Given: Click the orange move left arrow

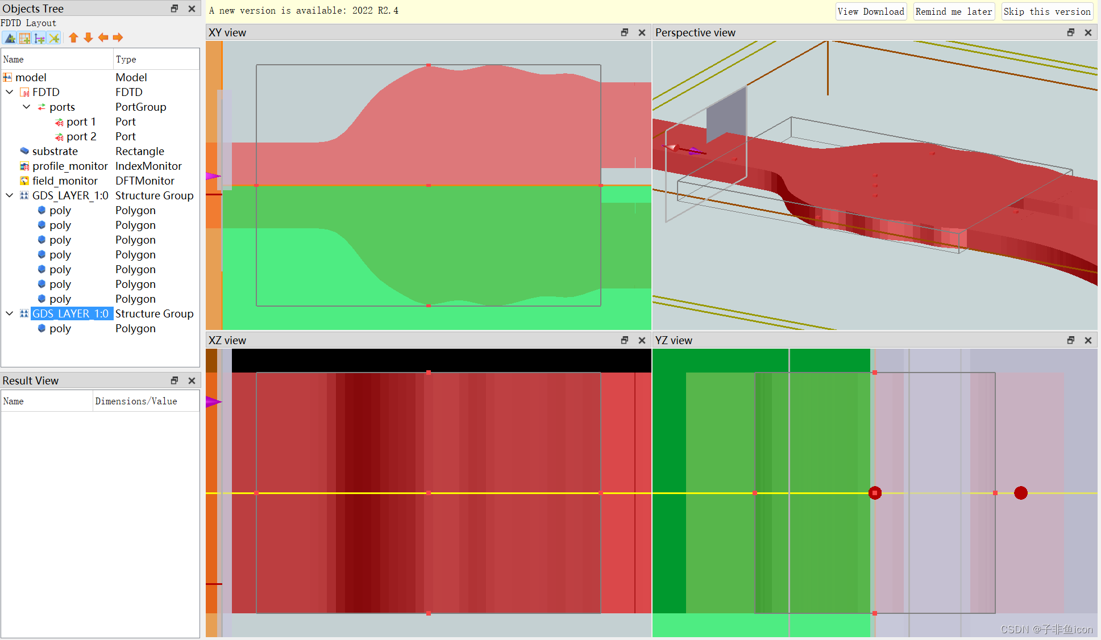Looking at the screenshot, I should tap(103, 37).
